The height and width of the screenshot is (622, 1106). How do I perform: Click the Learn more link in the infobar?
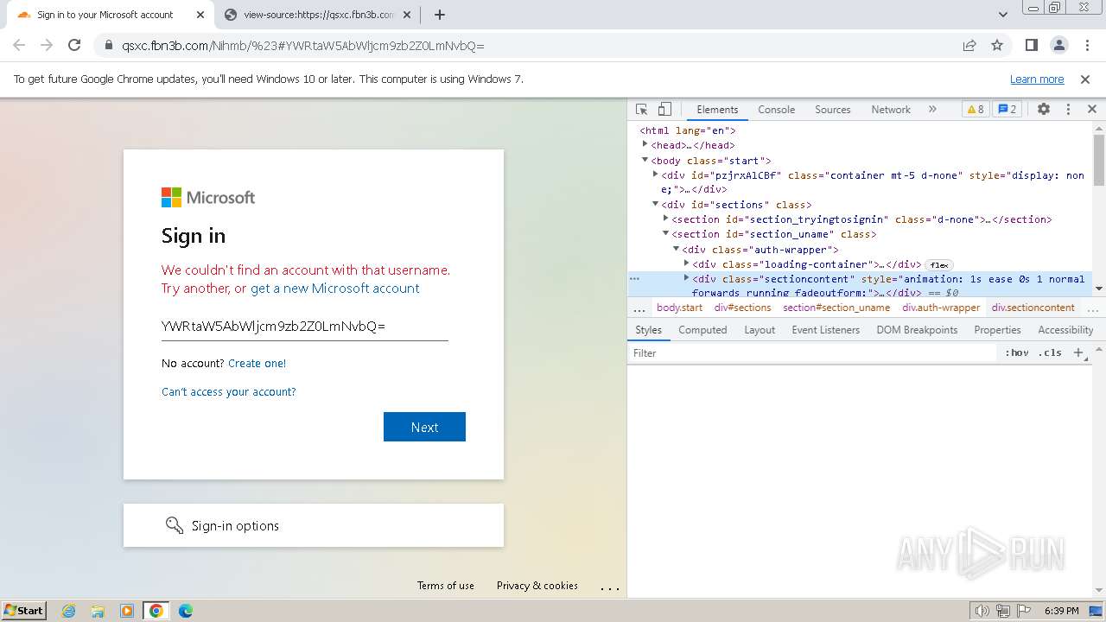(x=1037, y=79)
